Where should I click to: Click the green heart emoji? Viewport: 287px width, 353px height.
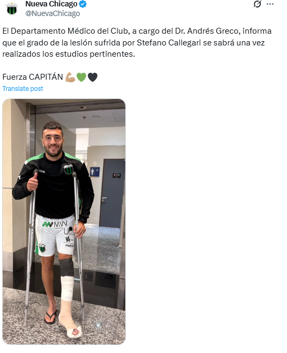click(81, 77)
